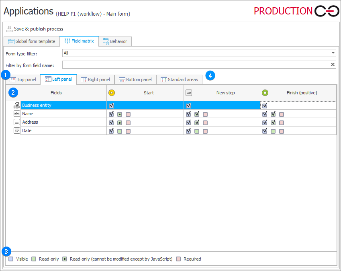Click the Left panel layout icon

click(x=48, y=79)
